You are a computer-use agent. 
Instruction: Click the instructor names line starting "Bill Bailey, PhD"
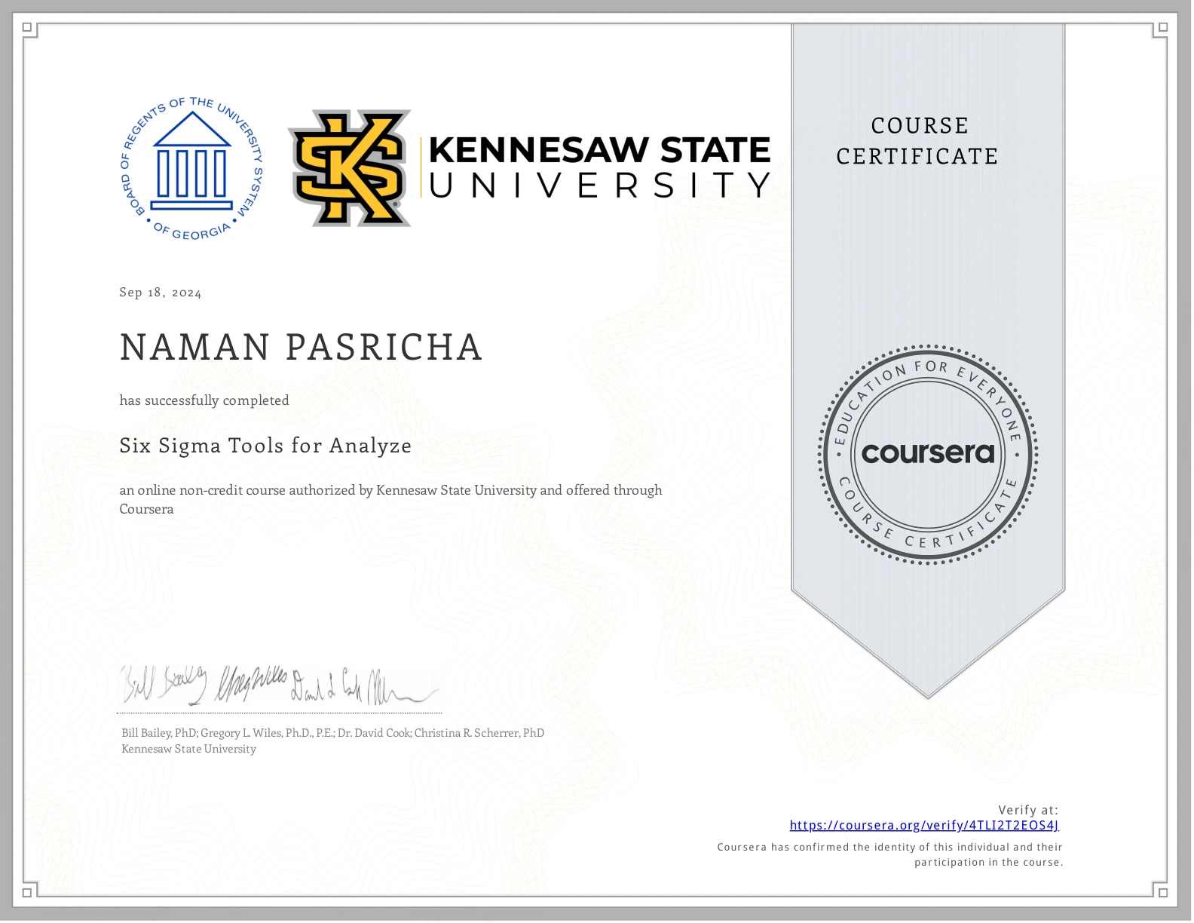click(x=332, y=733)
